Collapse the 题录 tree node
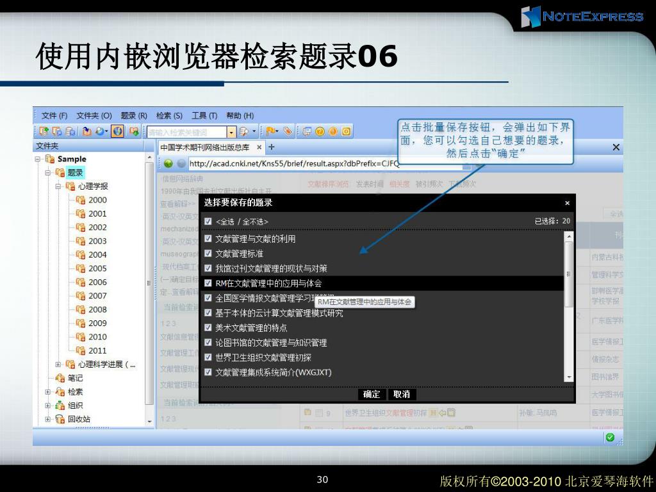 (x=48, y=172)
